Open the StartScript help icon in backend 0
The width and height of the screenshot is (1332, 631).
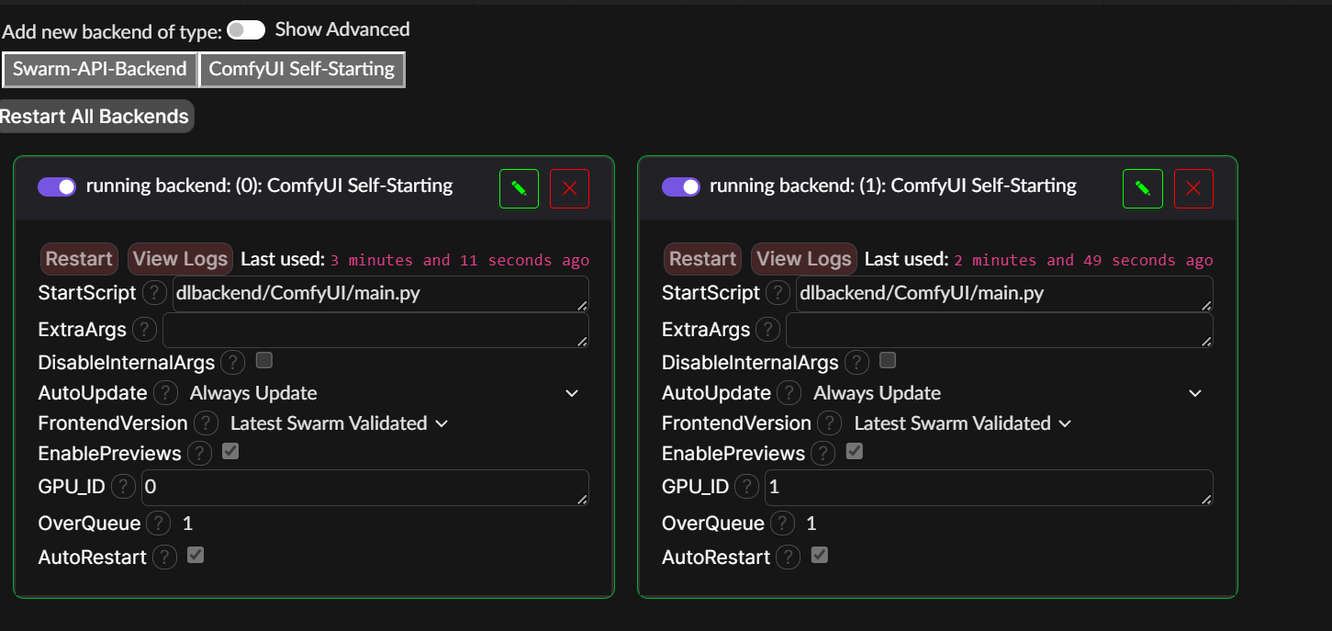[x=154, y=293]
